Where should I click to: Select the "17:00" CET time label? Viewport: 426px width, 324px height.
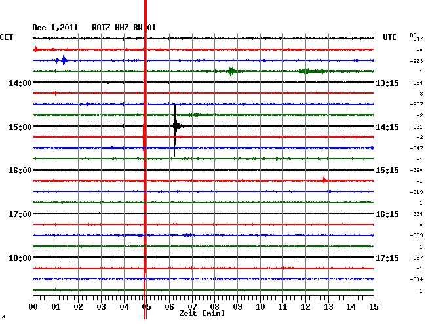(x=20, y=214)
